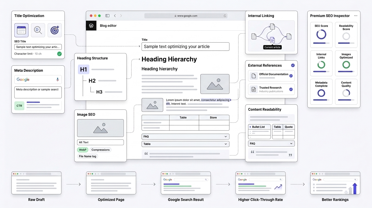Select the Bullet List radio dot
This screenshot has width=372, height=208.
pos(250,127)
